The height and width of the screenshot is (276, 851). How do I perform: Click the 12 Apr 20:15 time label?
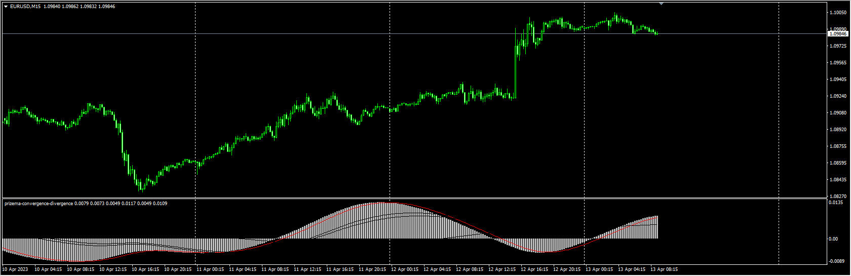567,269
